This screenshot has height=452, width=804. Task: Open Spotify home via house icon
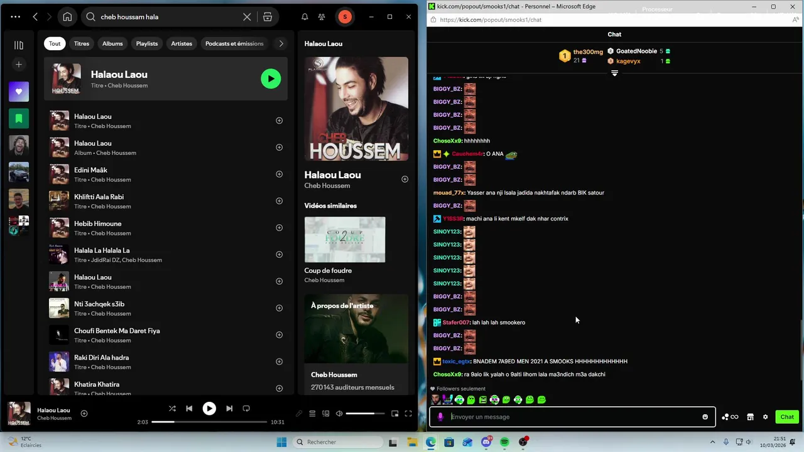[x=67, y=17]
